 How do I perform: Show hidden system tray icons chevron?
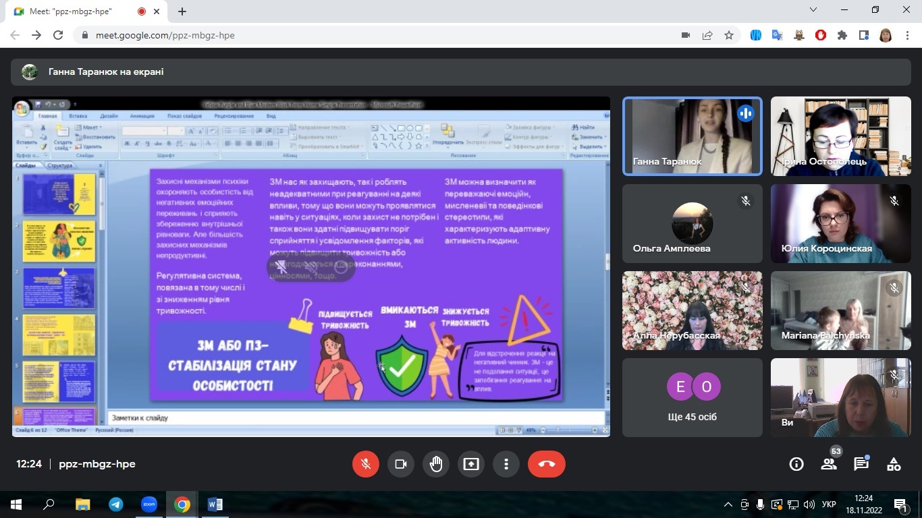728,505
